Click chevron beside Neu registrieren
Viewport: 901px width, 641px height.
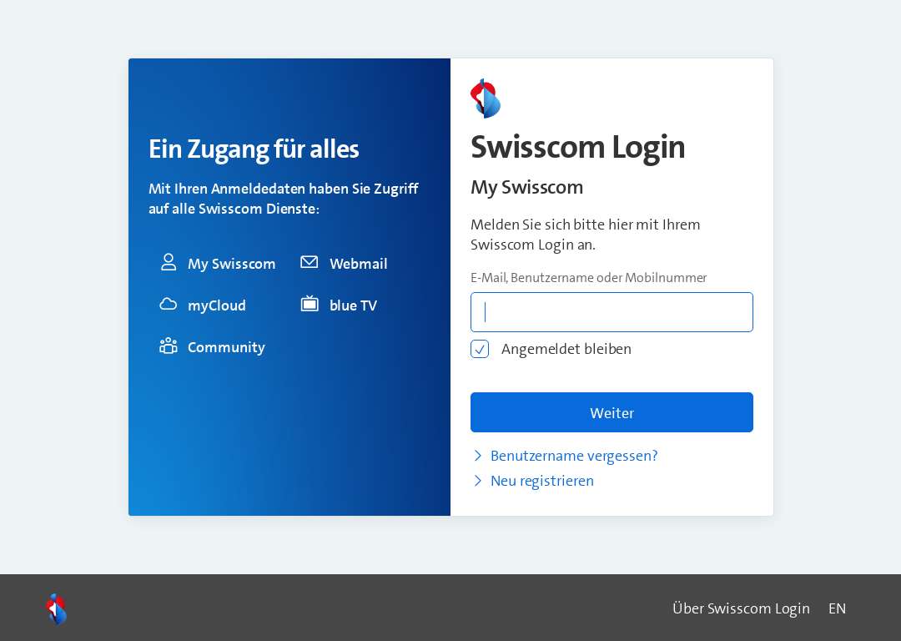point(477,481)
